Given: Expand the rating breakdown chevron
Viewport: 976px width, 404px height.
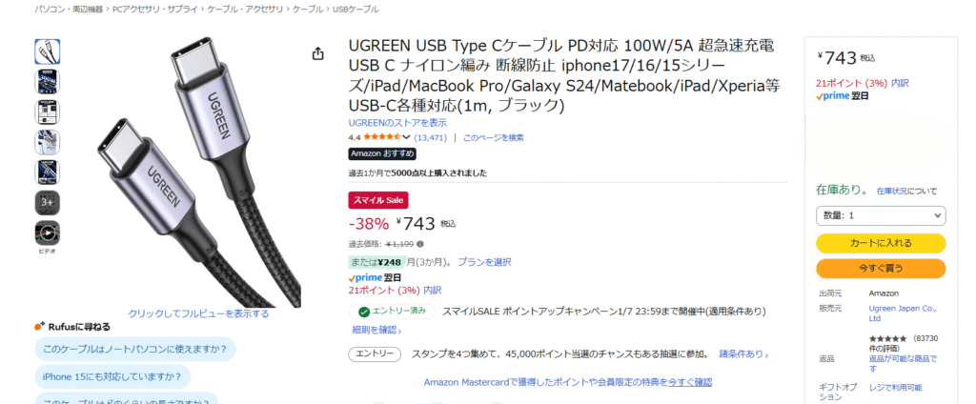Looking at the screenshot, I should [407, 137].
